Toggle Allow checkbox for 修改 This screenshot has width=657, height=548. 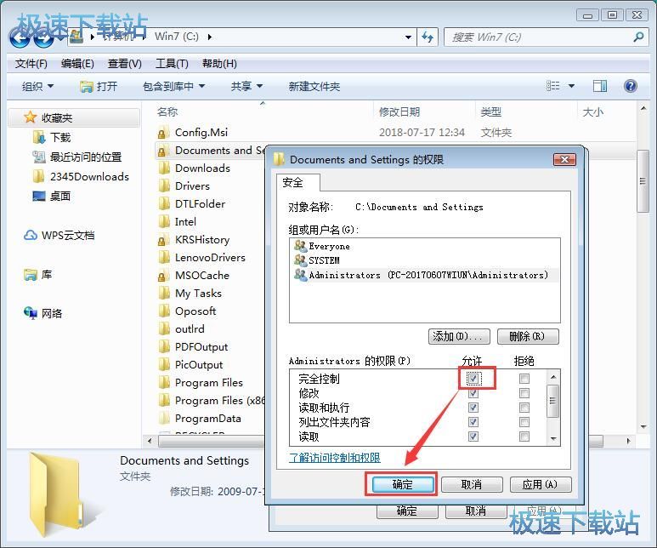(473, 393)
